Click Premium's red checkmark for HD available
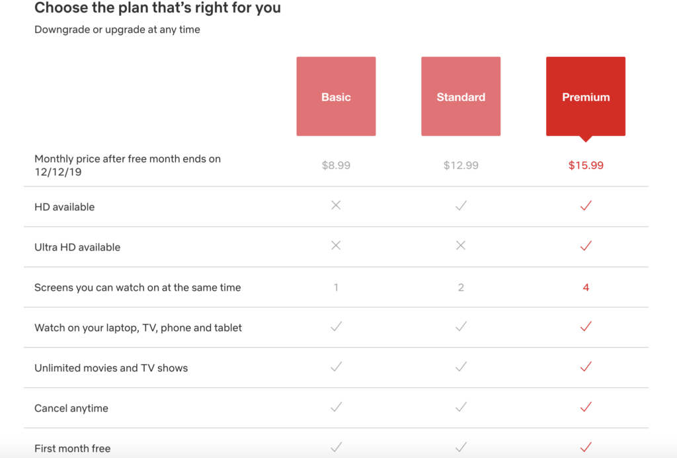Image resolution: width=677 pixels, height=458 pixels. tap(586, 206)
